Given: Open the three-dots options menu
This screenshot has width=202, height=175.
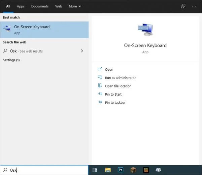Looking at the screenshot, I should [194, 6].
